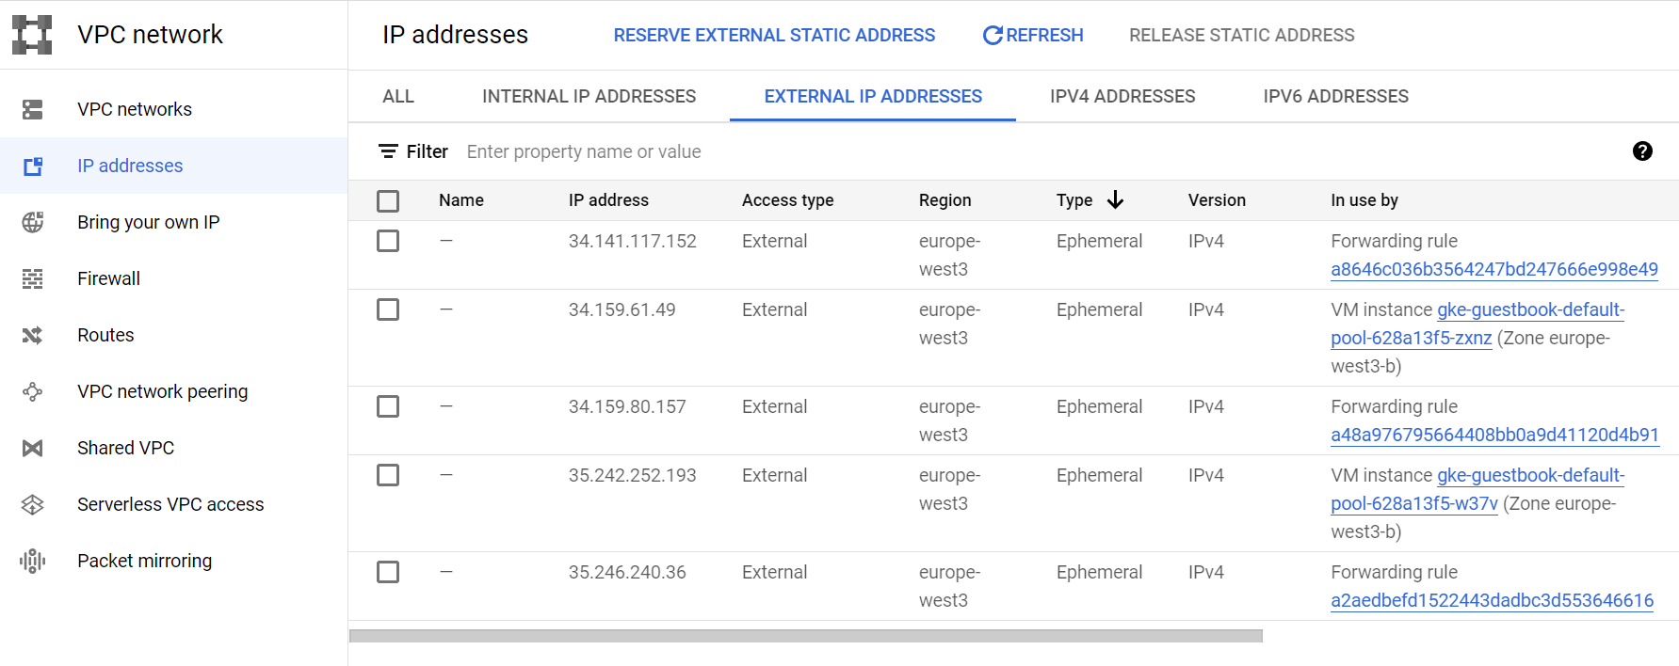The height and width of the screenshot is (666, 1679).
Task: Open the Filter menu icon
Action: tap(388, 151)
